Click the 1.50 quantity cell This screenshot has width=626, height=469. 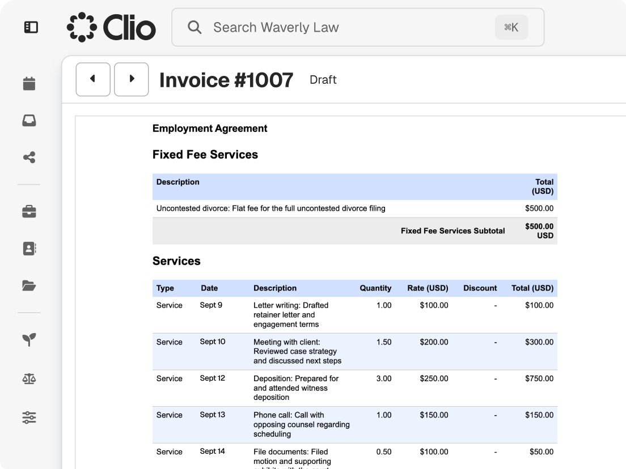click(x=384, y=342)
